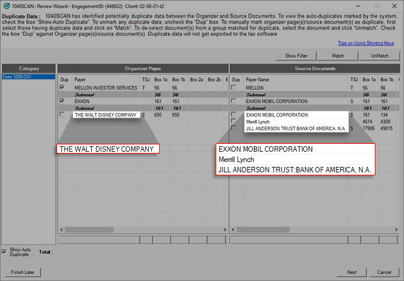Click Box 1b value 4309

385,121
